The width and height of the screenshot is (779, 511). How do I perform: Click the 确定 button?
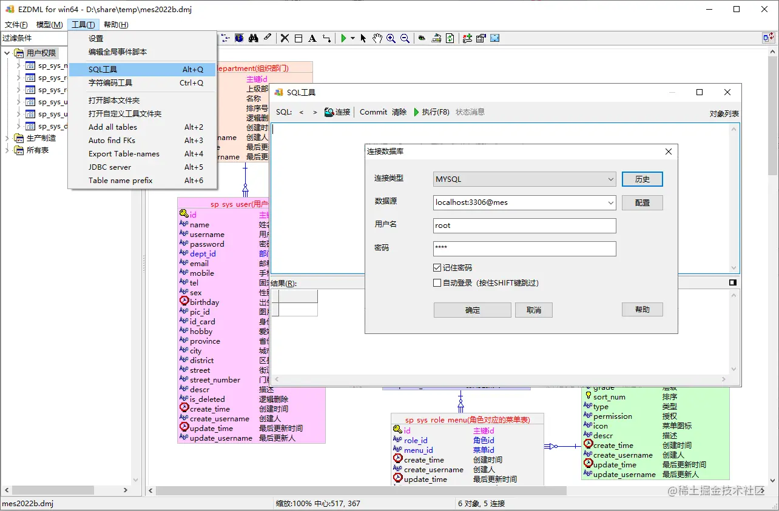[x=472, y=310]
